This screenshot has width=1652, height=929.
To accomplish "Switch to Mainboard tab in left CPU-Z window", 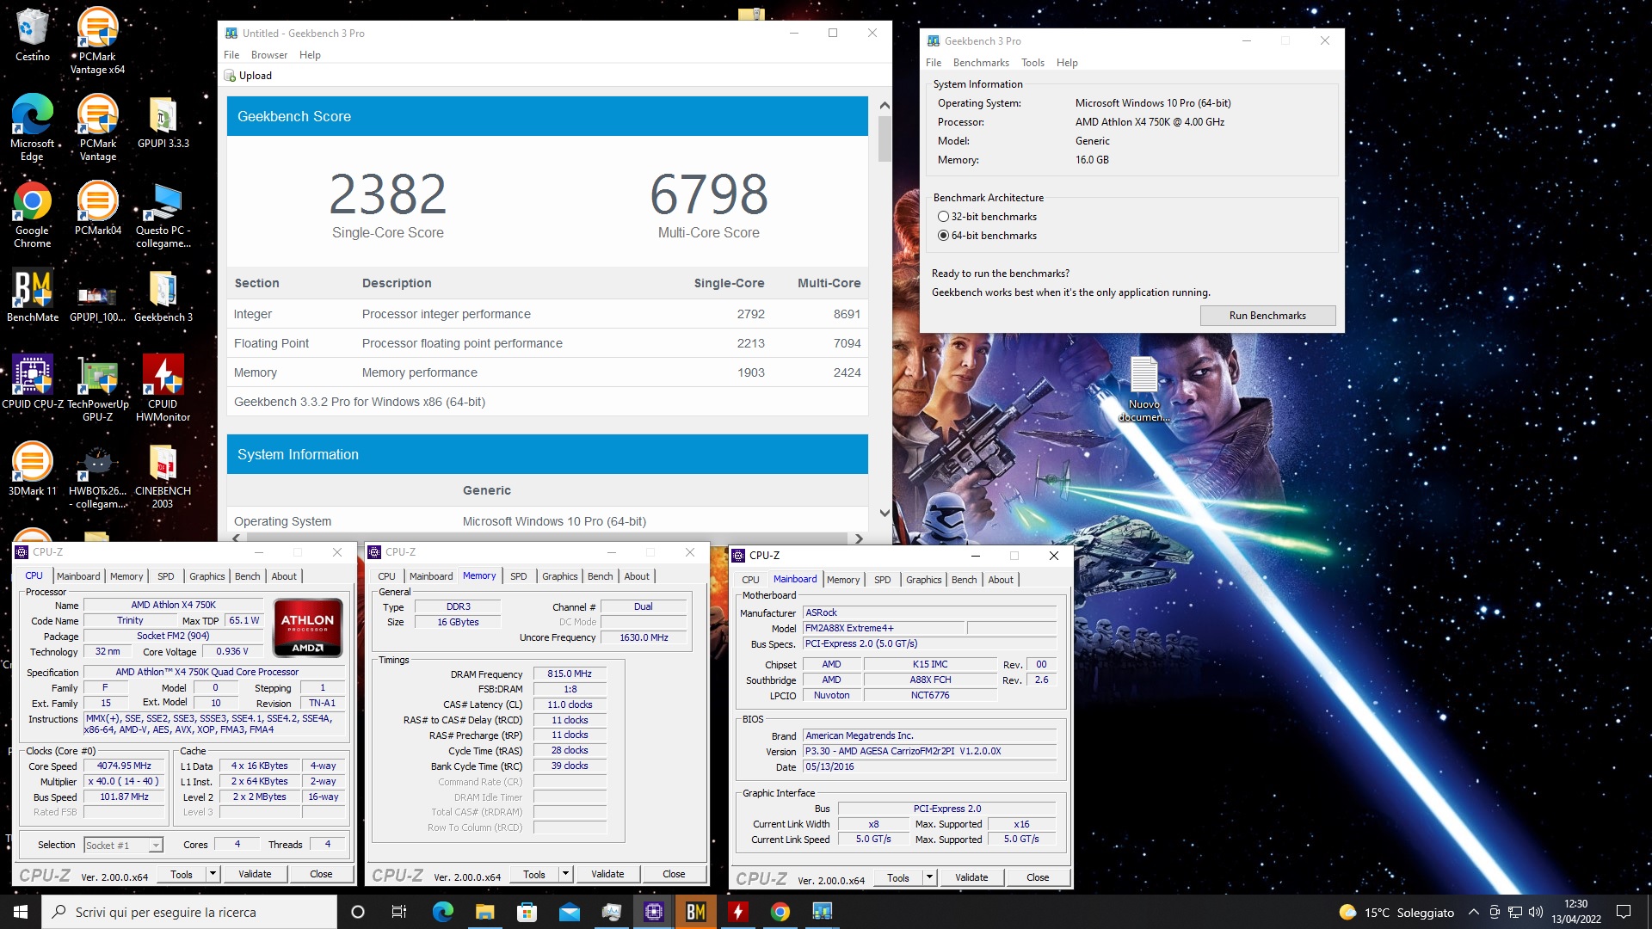I will click(78, 576).
